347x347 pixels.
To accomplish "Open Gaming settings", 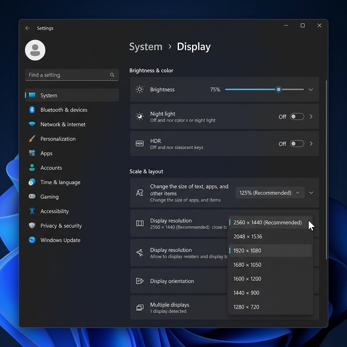I will (x=72, y=197).
